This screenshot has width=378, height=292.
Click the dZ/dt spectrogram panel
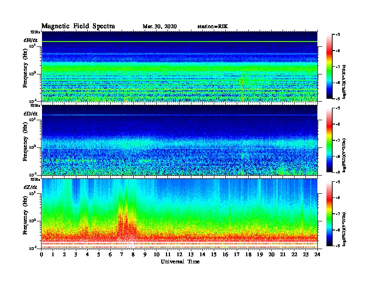(x=179, y=214)
